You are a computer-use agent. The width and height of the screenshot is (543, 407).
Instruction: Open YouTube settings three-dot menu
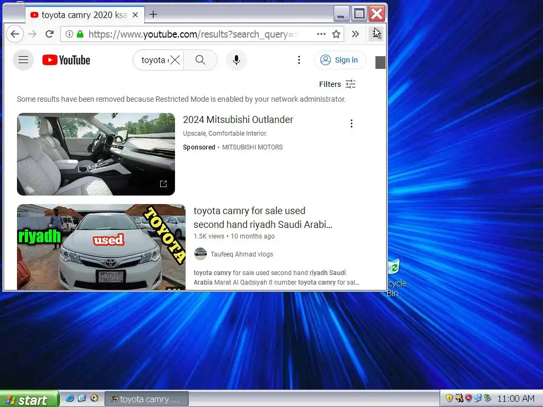pyautogui.click(x=299, y=60)
